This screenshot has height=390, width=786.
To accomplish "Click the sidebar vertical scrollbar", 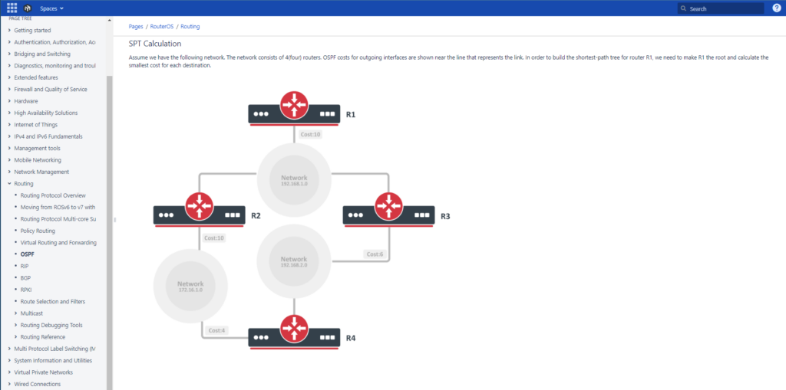I will (x=109, y=231).
